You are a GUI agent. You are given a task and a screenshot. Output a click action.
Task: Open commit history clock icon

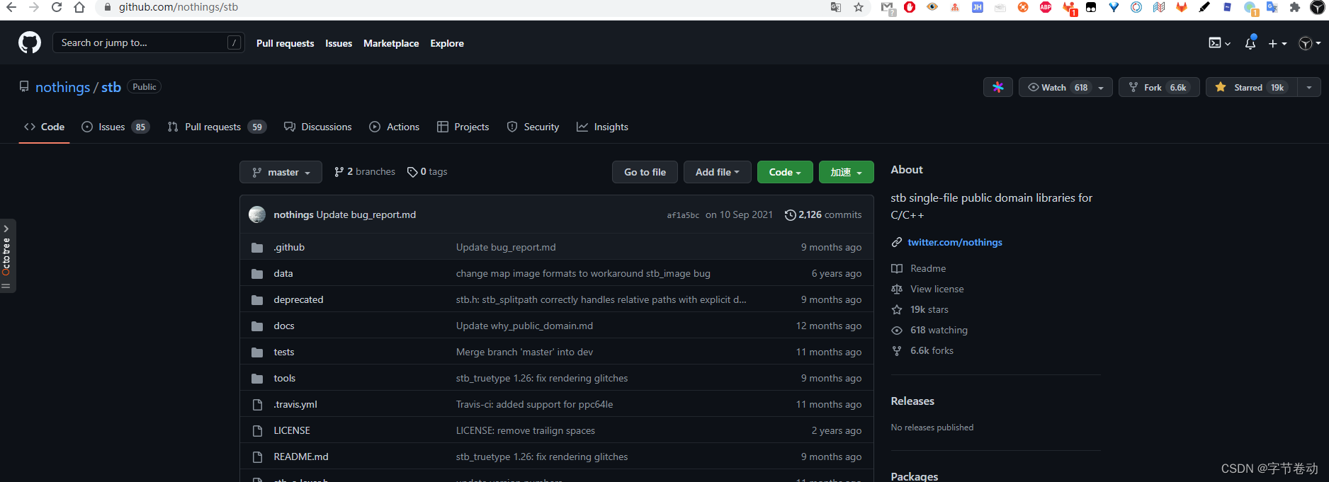(791, 214)
